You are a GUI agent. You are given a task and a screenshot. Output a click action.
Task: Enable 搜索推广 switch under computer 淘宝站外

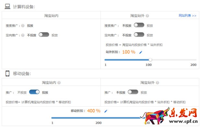[139, 25]
